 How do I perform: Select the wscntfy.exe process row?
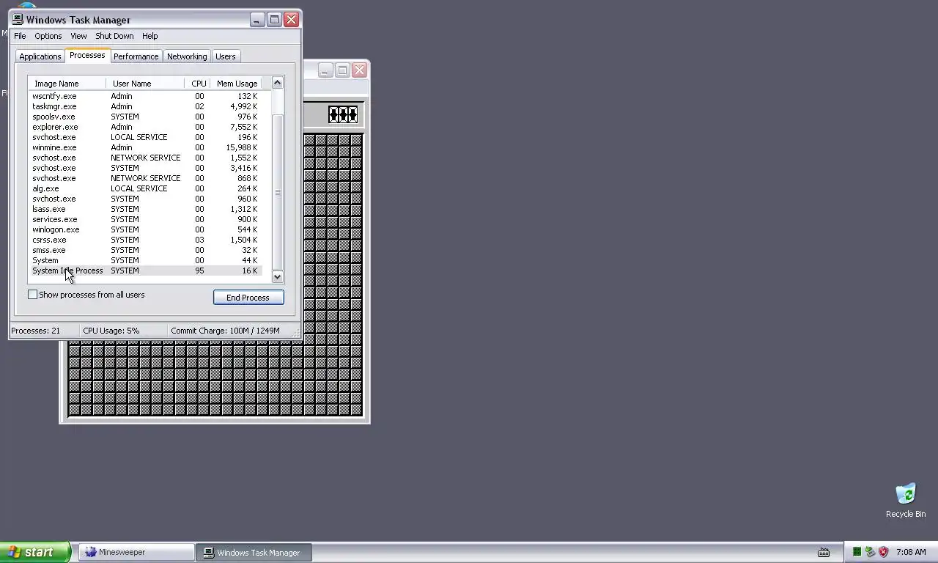pyautogui.click(x=145, y=96)
